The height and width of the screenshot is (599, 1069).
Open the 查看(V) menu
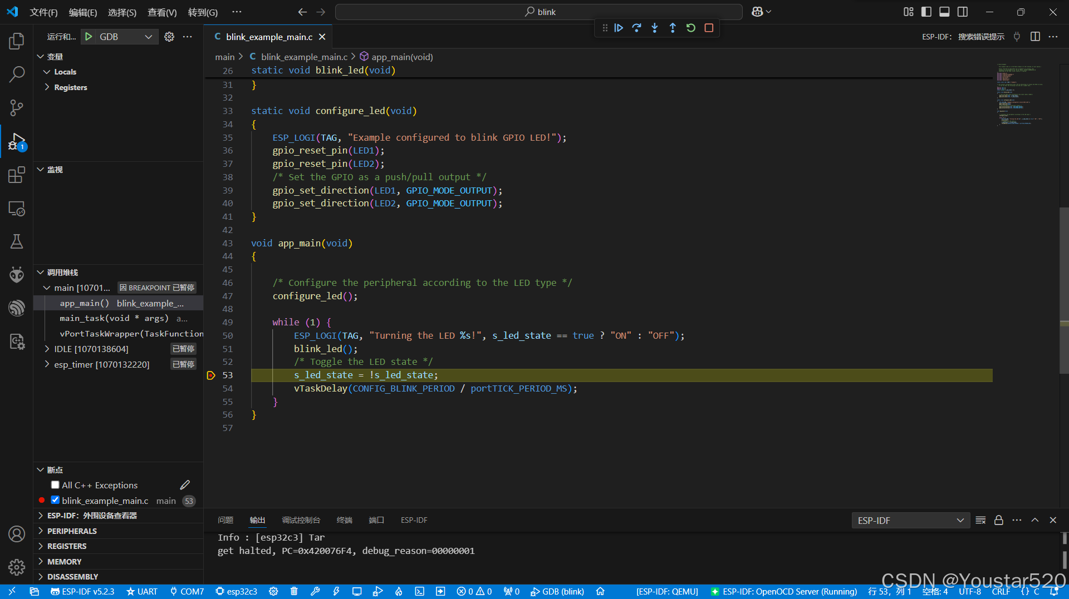click(x=162, y=12)
